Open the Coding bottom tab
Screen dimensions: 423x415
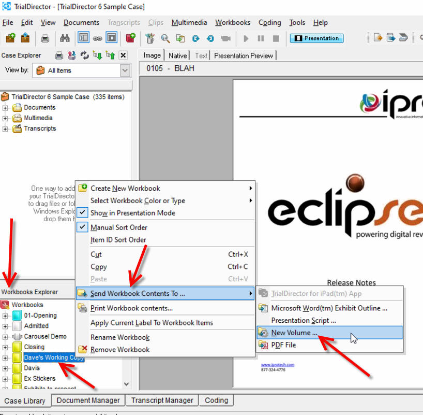pos(216,400)
